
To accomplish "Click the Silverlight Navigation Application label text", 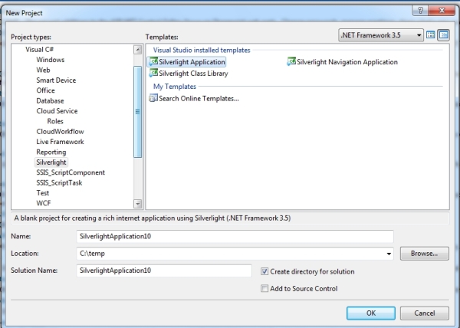I will click(x=347, y=62).
